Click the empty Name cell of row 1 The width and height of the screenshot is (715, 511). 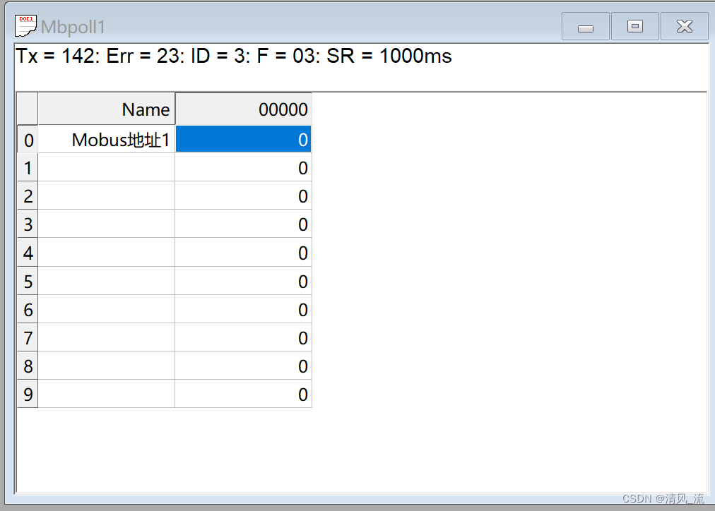click(x=105, y=168)
